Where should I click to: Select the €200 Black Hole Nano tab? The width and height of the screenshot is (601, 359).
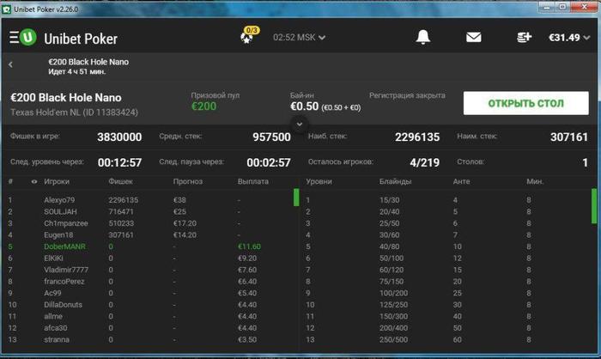pos(88,66)
